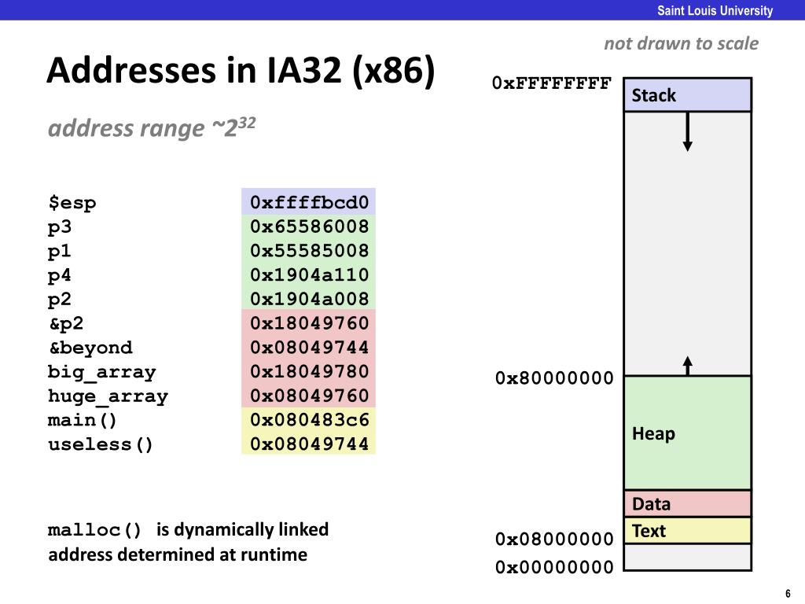The image size is (805, 604).
Task: Click the 0x08000000 memory label
Action: 554,539
